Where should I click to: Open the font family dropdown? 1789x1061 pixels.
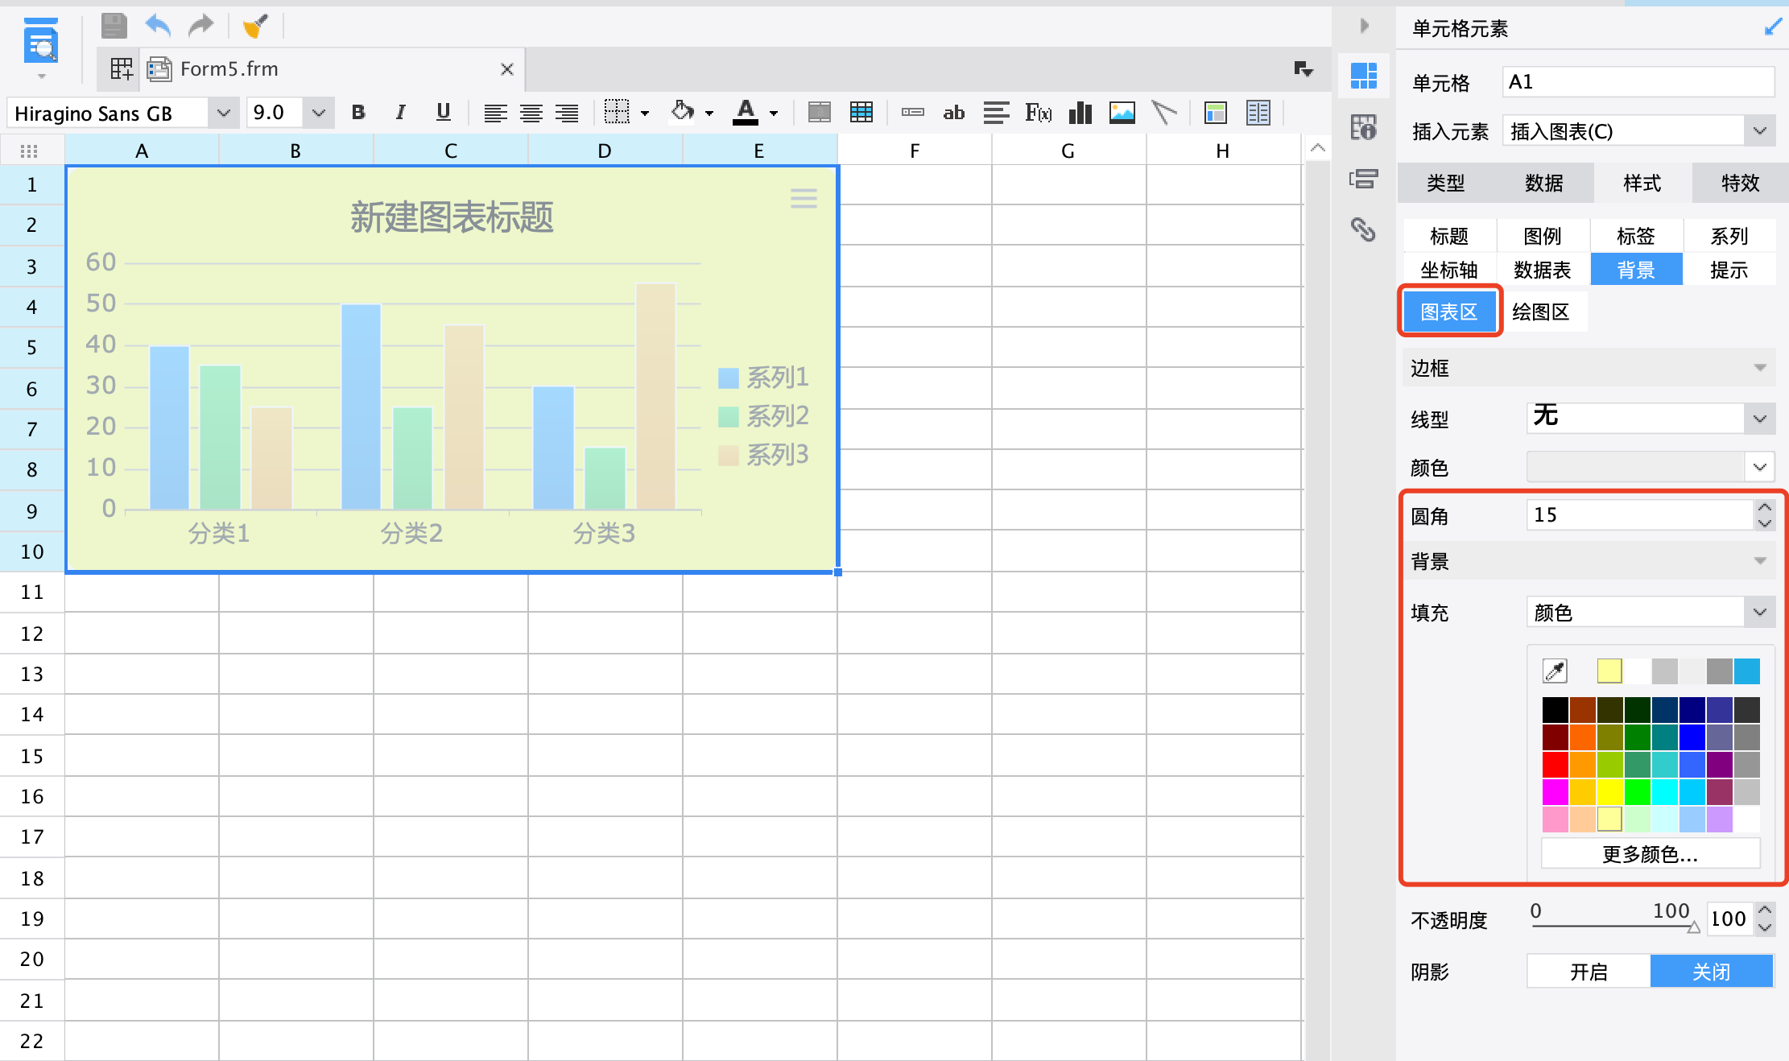point(224,113)
